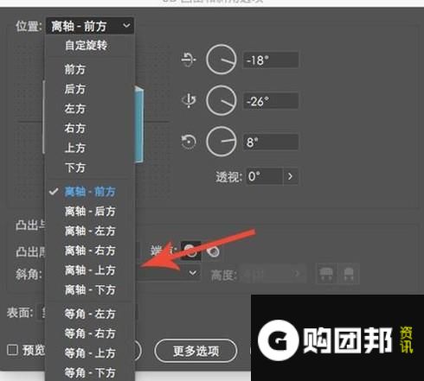Click the Z-axis rotation icon
Viewport: 424px width, 381px height.
point(189,142)
